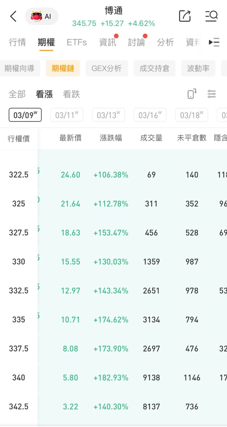
Task: Filter to 看跌 put options
Action: [71, 94]
